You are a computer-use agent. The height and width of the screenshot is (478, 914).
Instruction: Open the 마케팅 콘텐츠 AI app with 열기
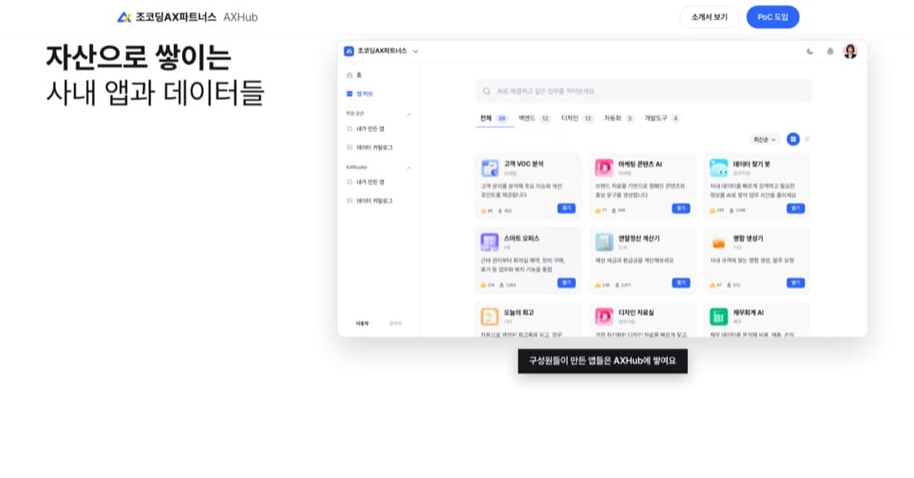(681, 209)
